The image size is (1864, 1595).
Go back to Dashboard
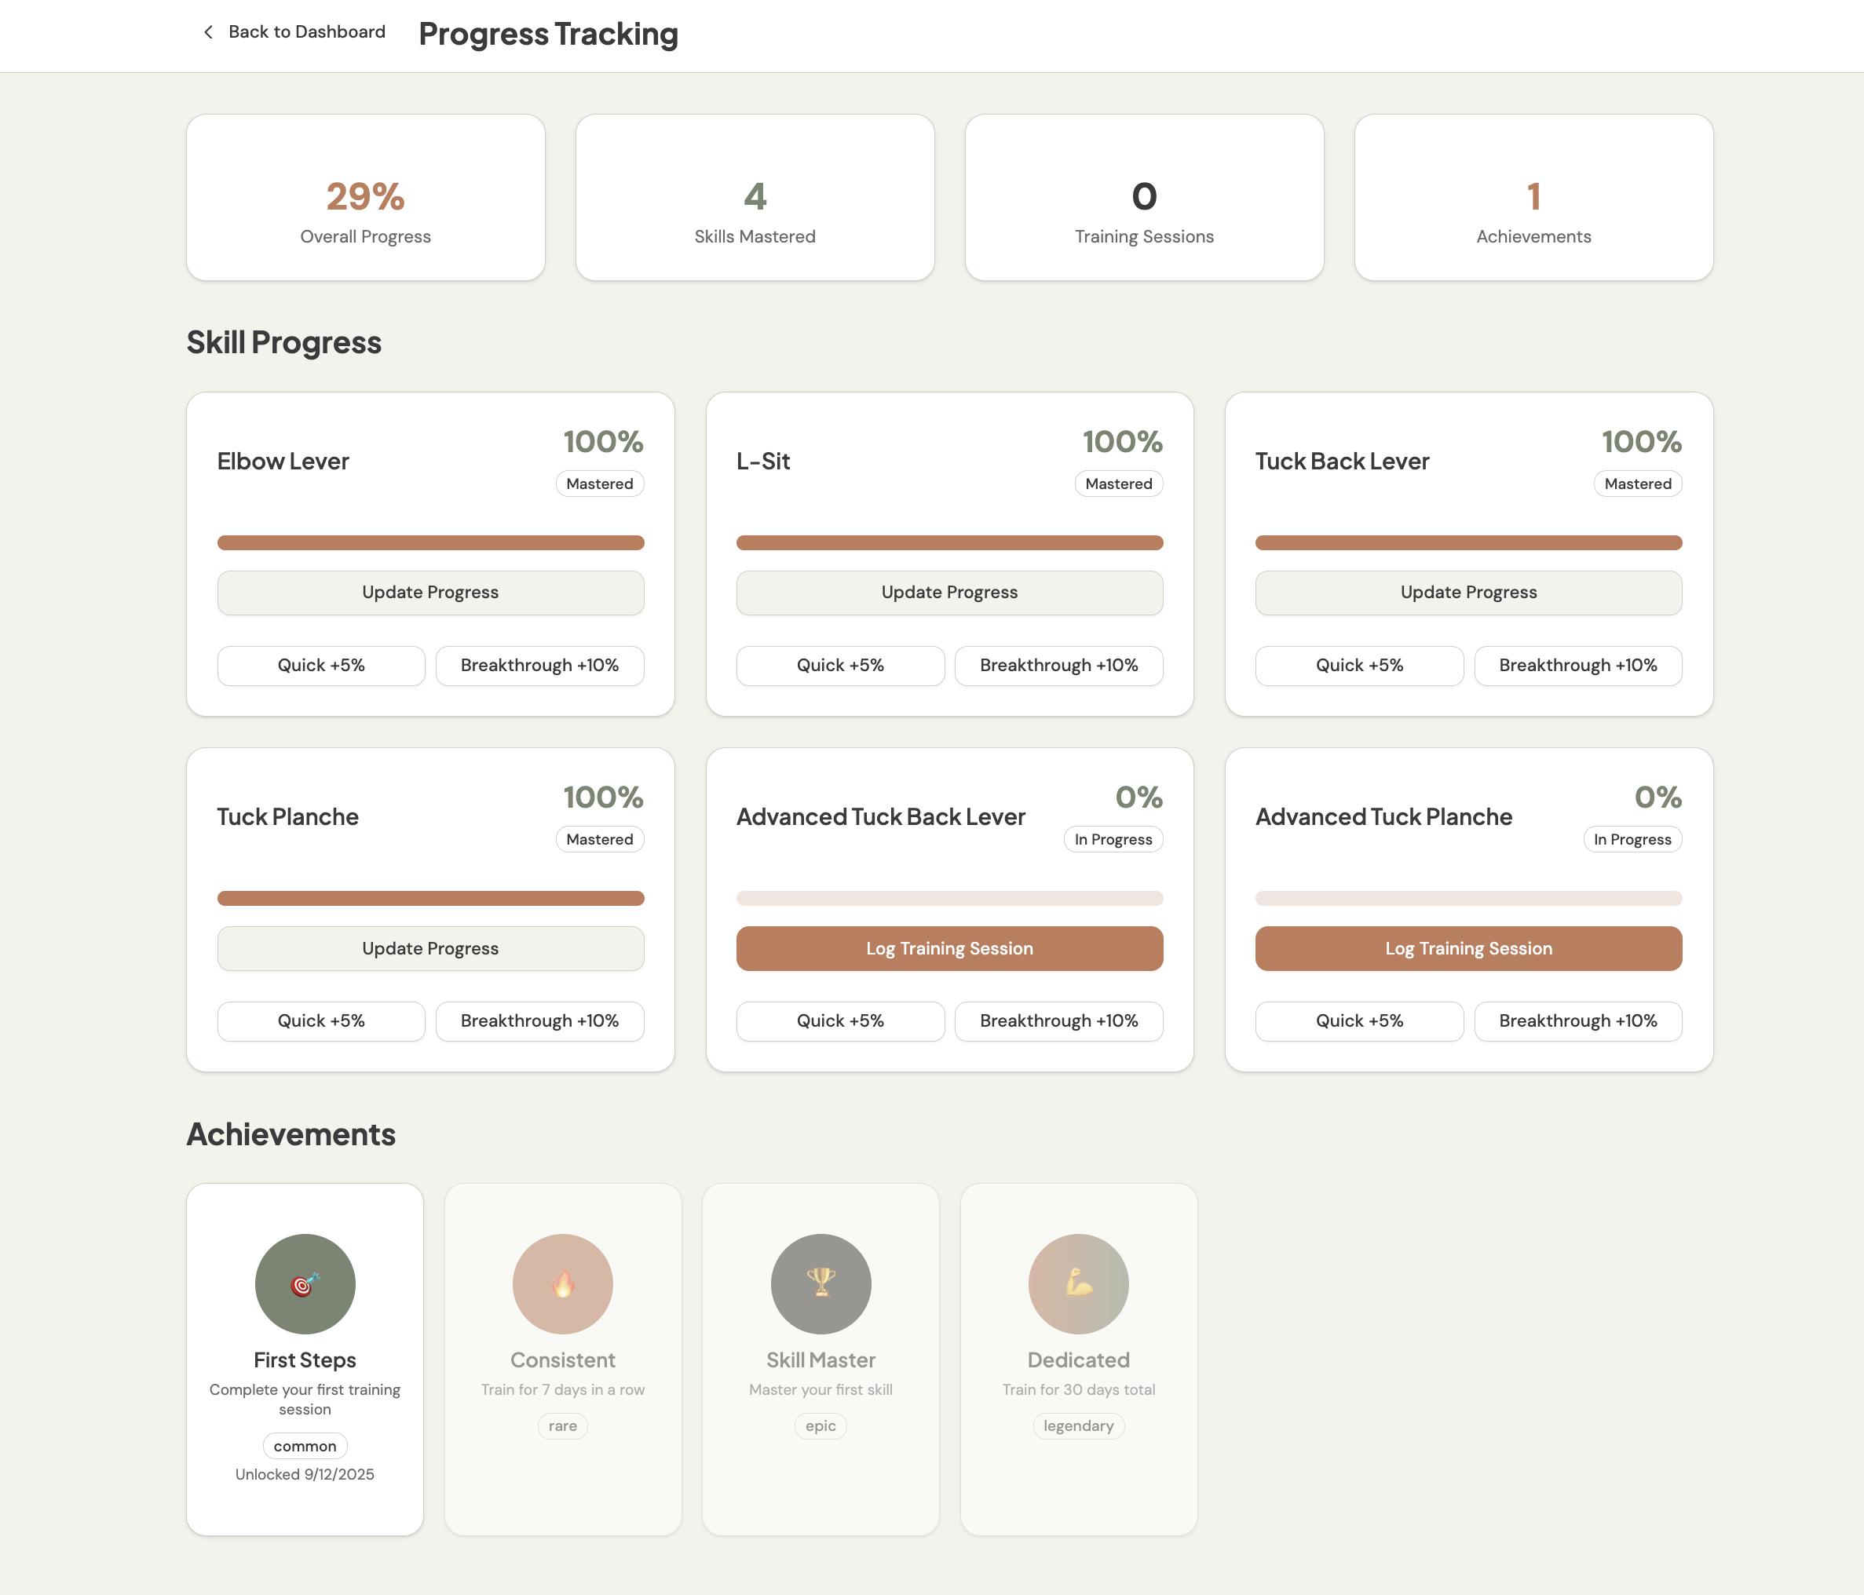tap(306, 32)
